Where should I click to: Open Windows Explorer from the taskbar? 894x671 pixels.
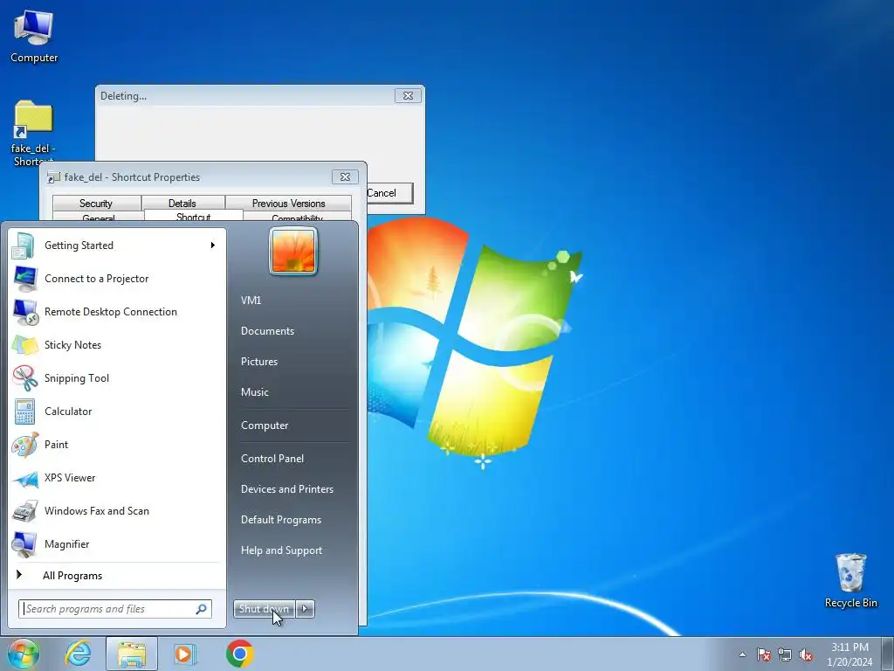(x=132, y=654)
